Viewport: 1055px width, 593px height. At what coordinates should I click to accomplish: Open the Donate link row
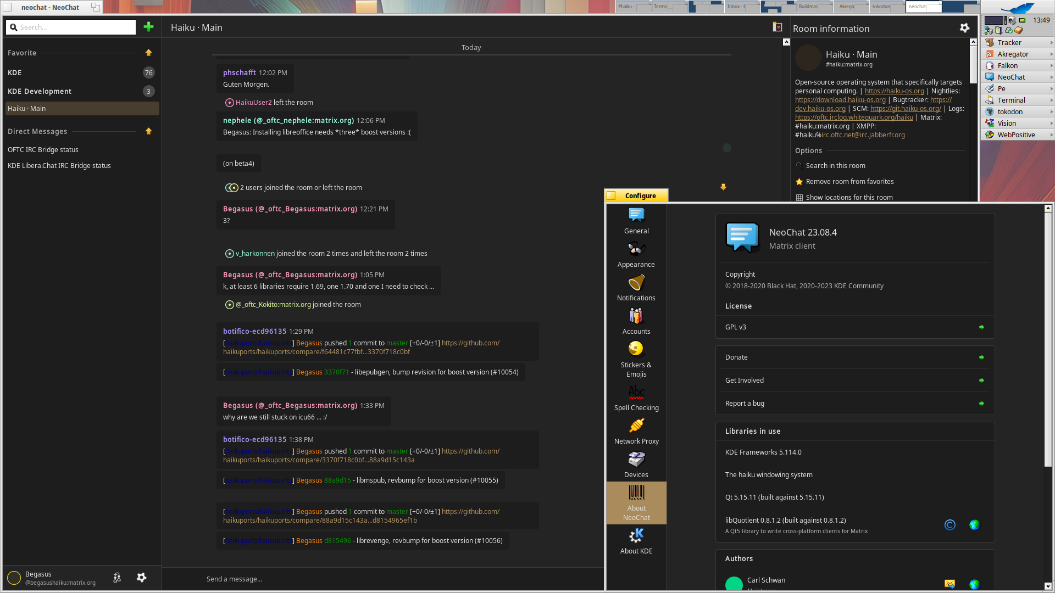[855, 357]
